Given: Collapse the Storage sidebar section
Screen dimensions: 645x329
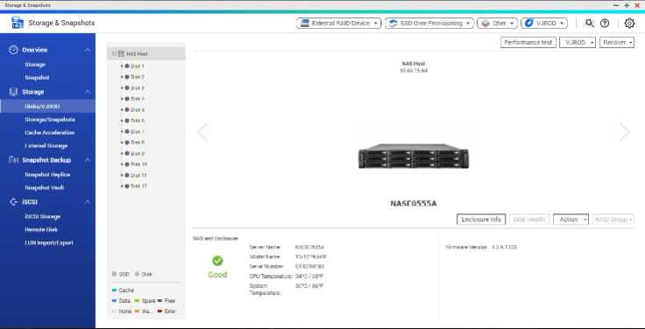Looking at the screenshot, I should click(x=88, y=92).
